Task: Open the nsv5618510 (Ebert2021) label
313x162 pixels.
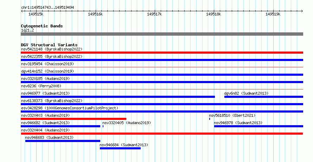Action: point(232,115)
